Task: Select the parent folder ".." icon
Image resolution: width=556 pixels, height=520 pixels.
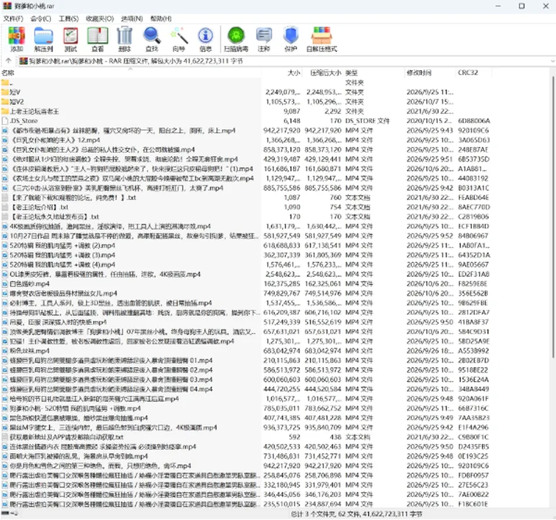Action: click(x=5, y=83)
